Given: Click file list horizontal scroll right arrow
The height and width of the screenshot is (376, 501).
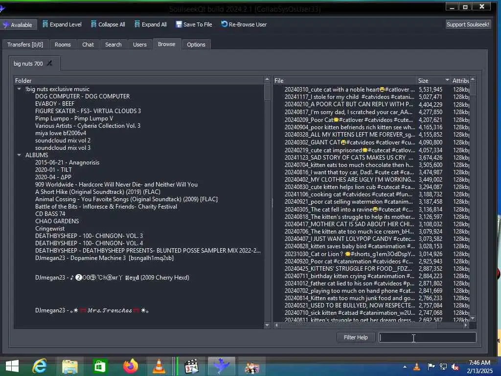Looking at the screenshot, I should pyautogui.click(x=466, y=325).
